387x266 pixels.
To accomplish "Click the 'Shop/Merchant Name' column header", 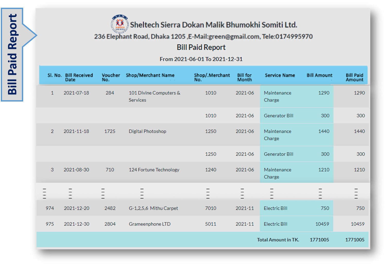I will click(150, 75).
